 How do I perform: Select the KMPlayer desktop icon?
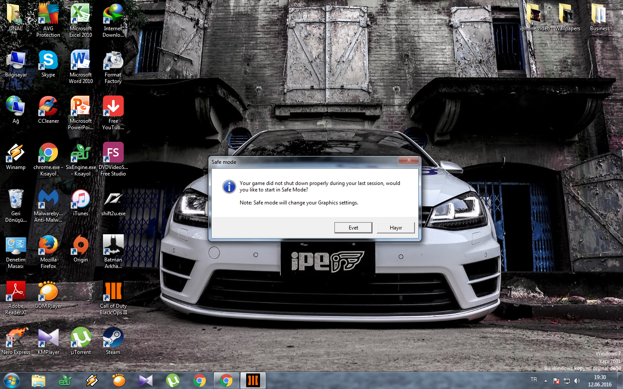click(x=48, y=341)
